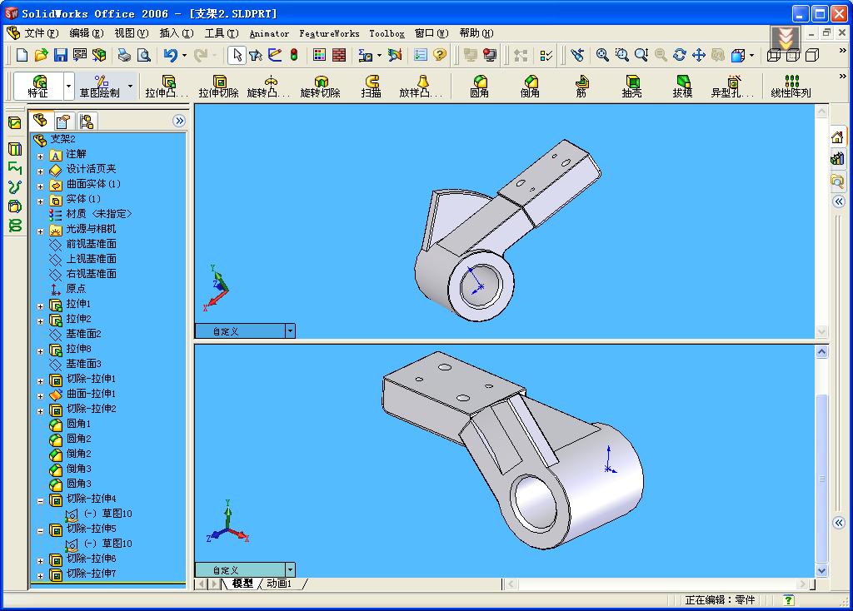
Task: Click the Fillet (圆角) tool
Action: (x=479, y=87)
